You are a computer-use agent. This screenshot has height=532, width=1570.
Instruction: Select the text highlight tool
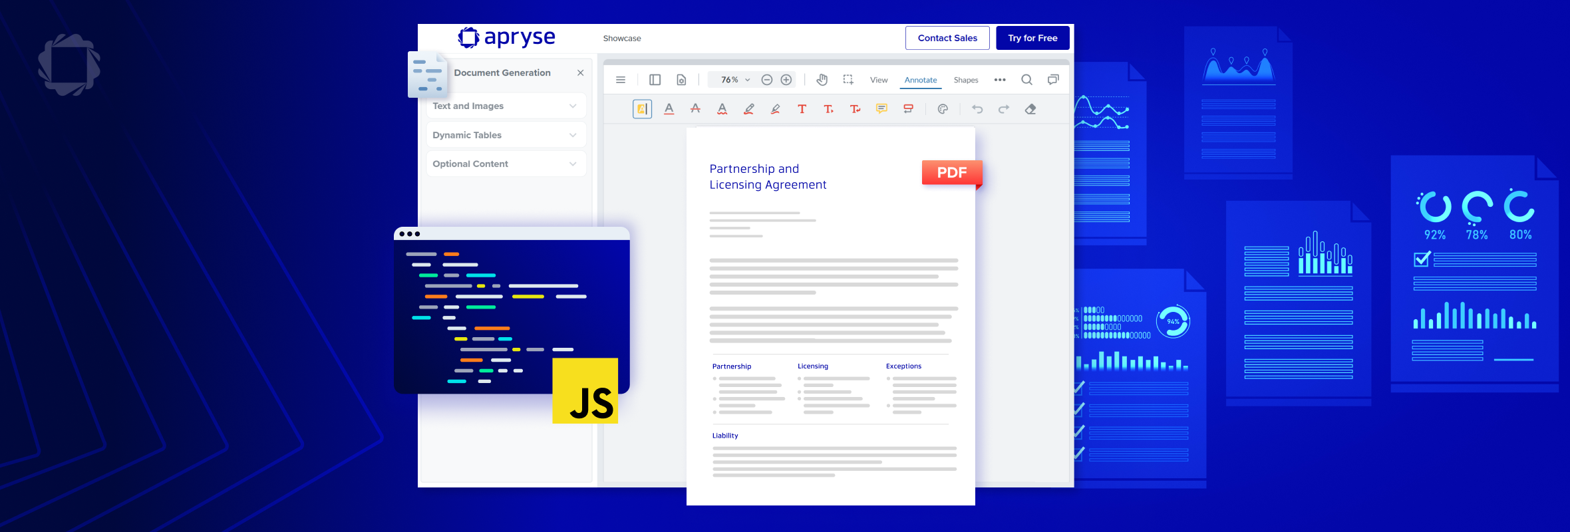click(642, 109)
